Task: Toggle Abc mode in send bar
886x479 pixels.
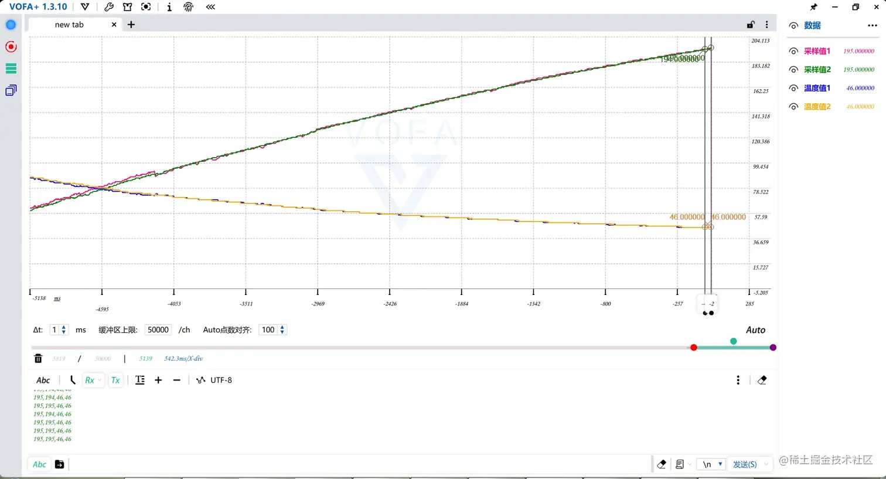Action: (x=39, y=465)
